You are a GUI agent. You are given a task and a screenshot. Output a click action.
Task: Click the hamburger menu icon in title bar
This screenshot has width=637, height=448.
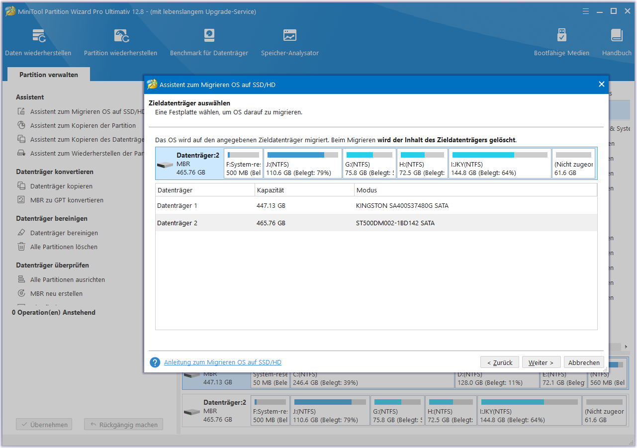[586, 11]
